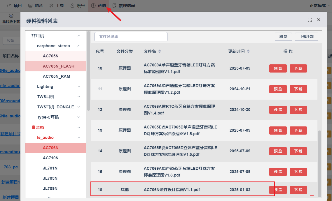This screenshot has width=332, height=201.
Task: Download file number 11
Action: click(x=298, y=89)
